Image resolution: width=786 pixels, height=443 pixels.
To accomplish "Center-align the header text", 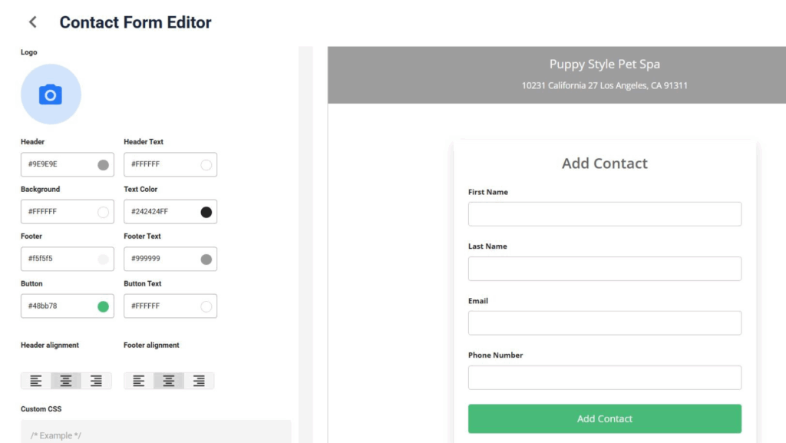I will point(66,381).
